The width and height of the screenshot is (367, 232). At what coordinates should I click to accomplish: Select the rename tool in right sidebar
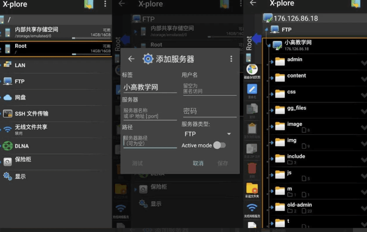[252, 91]
